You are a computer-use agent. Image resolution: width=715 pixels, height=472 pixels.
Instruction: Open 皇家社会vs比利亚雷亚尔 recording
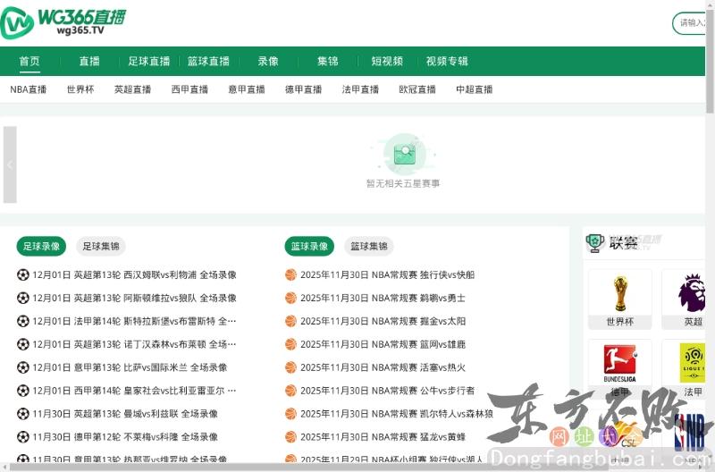tap(135, 391)
